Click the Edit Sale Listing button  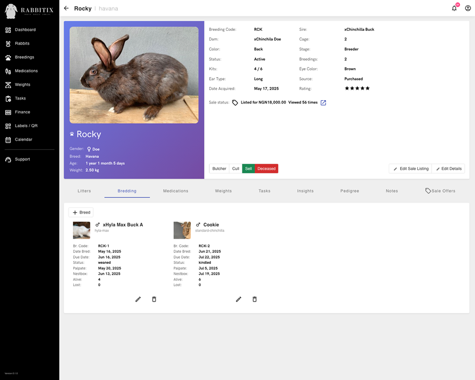[x=412, y=168]
